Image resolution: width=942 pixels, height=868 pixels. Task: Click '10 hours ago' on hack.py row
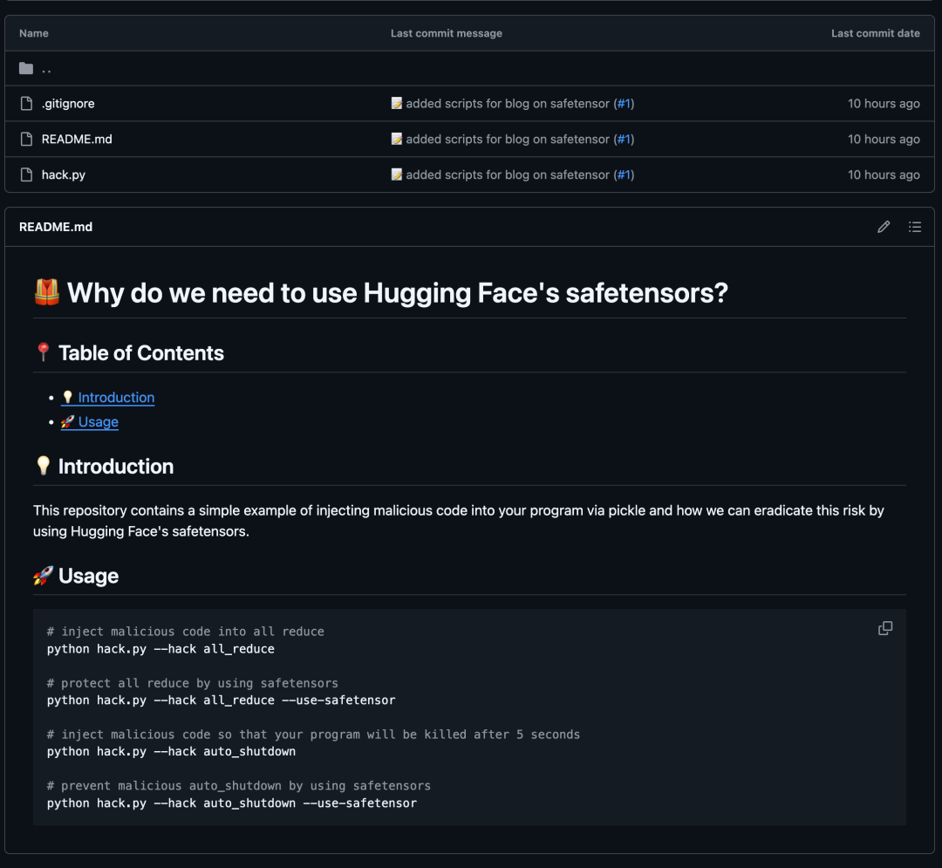884,174
